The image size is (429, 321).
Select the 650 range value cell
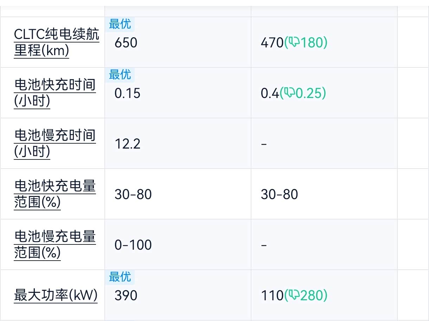[x=126, y=43]
